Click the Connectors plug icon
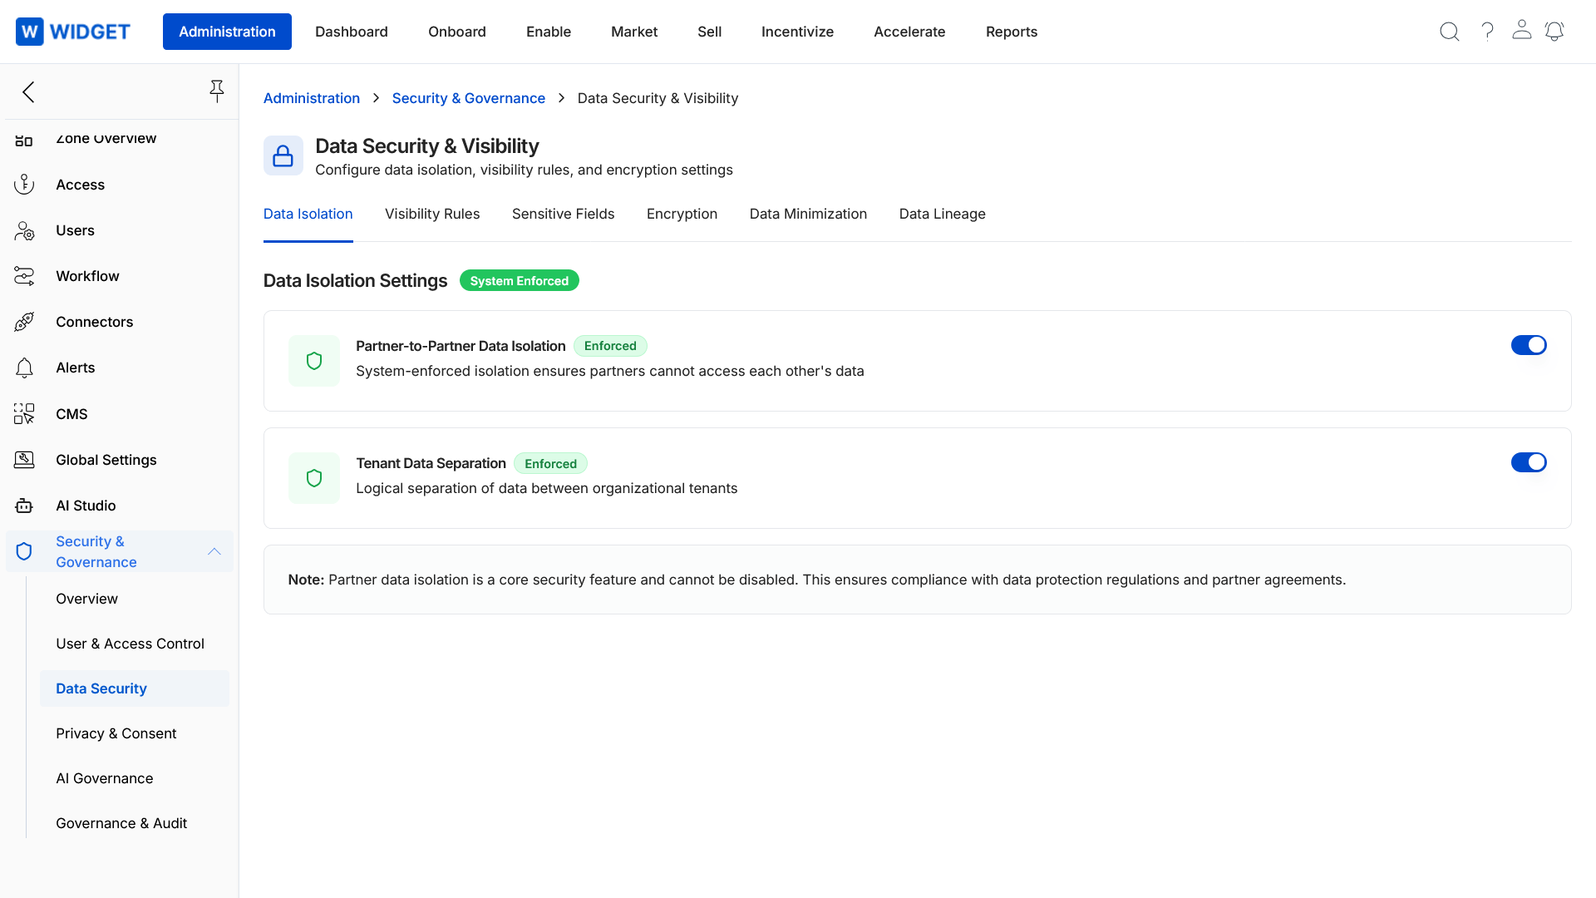The width and height of the screenshot is (1596, 898). (x=24, y=322)
